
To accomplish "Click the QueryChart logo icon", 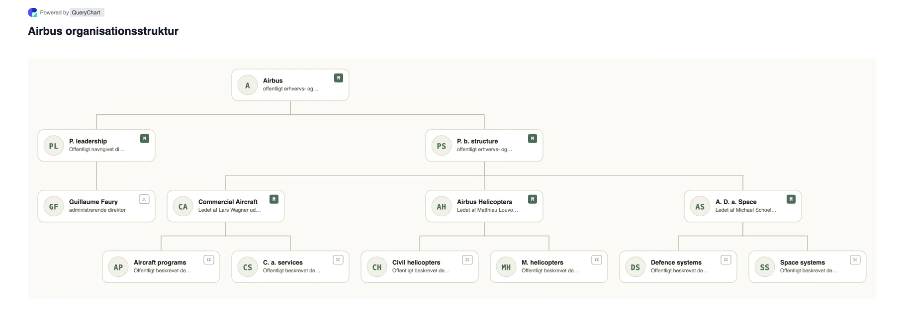I will pyautogui.click(x=32, y=12).
